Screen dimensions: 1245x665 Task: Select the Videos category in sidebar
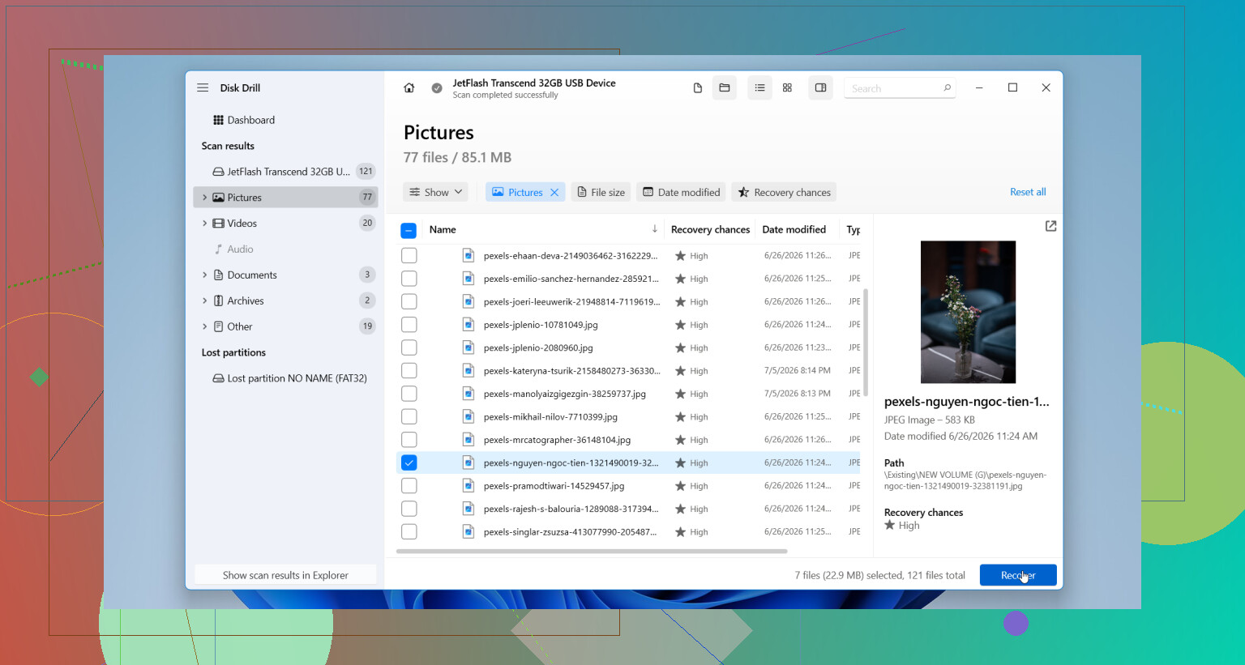[x=285, y=223]
